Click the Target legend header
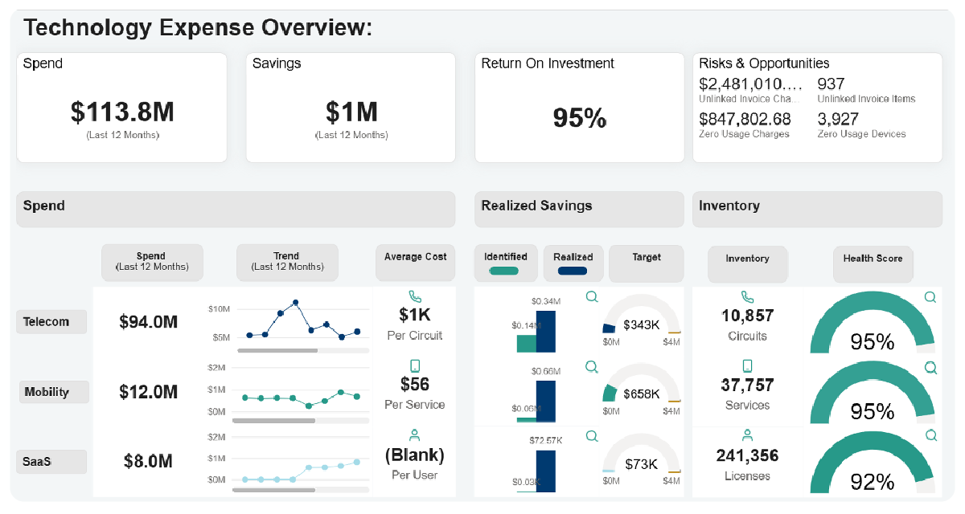 (647, 263)
